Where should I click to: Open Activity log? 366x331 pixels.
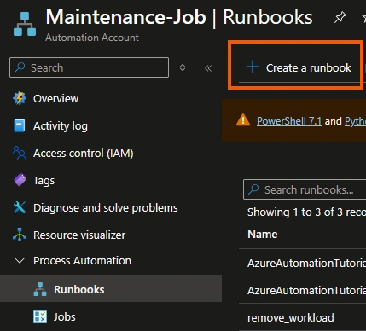tap(61, 126)
